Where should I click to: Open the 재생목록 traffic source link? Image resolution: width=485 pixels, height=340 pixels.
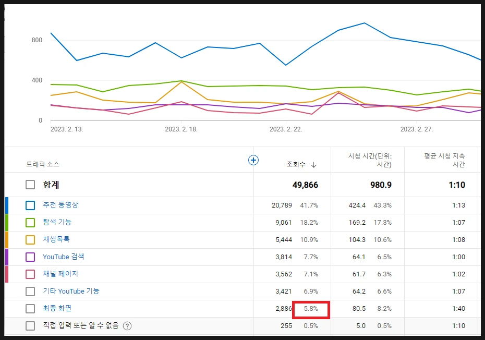click(x=56, y=239)
